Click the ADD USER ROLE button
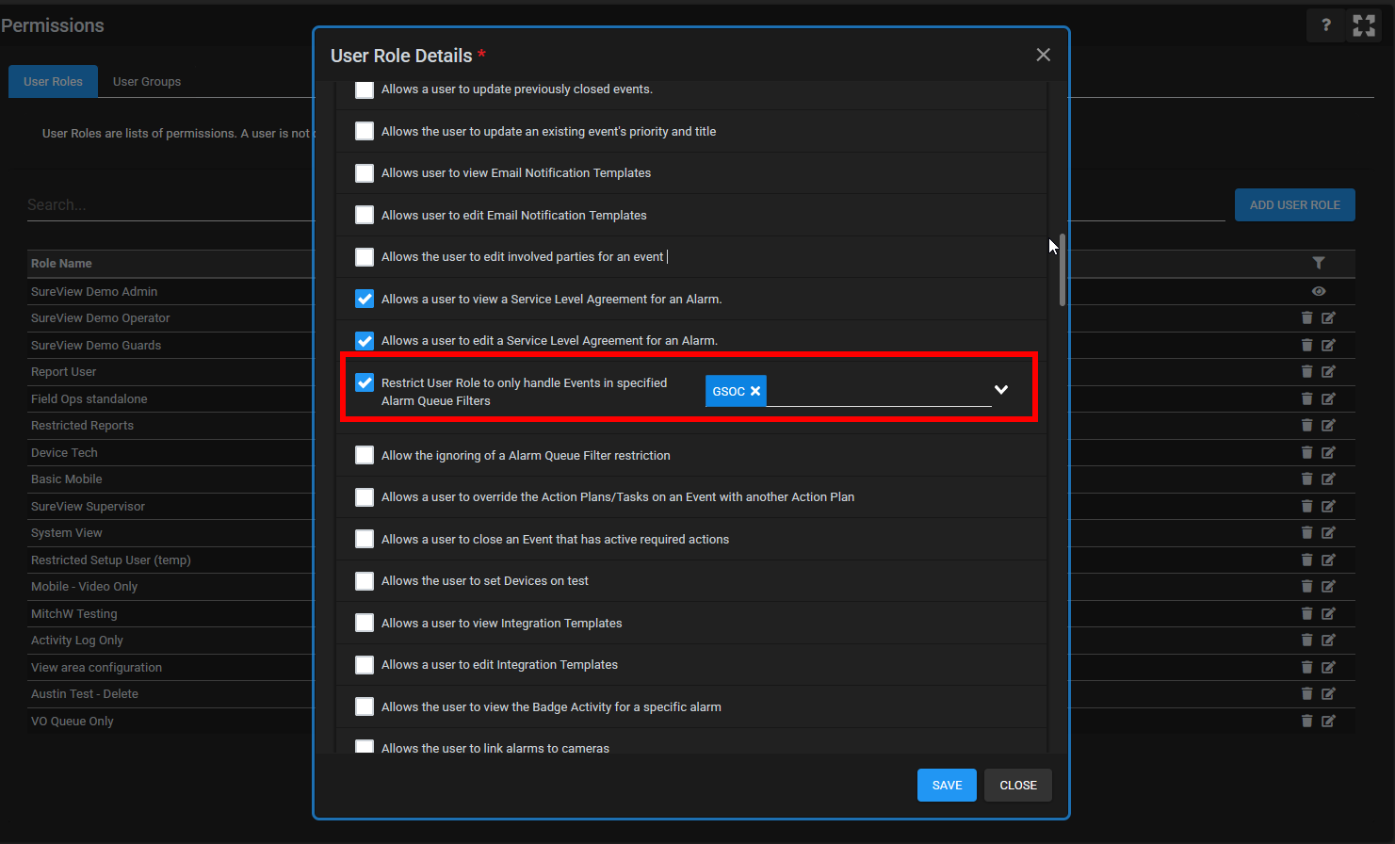 (1294, 205)
